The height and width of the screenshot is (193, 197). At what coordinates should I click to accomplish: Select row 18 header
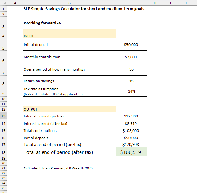(x=3, y=152)
